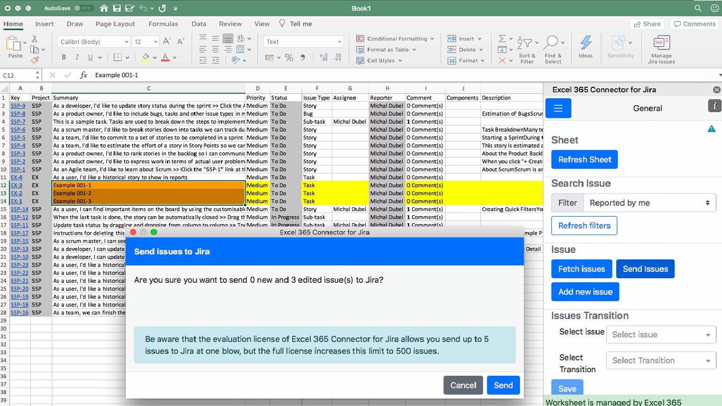Click the Save icon in title bar

tap(117, 8)
